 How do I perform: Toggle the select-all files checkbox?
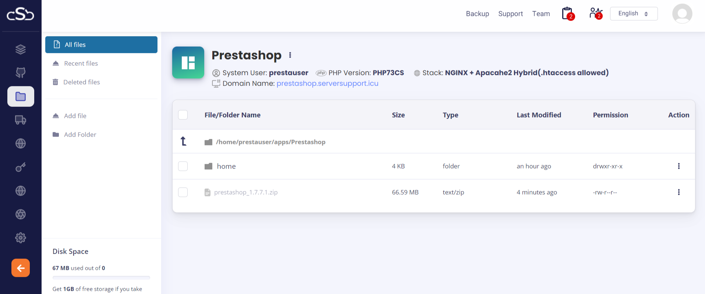click(183, 115)
